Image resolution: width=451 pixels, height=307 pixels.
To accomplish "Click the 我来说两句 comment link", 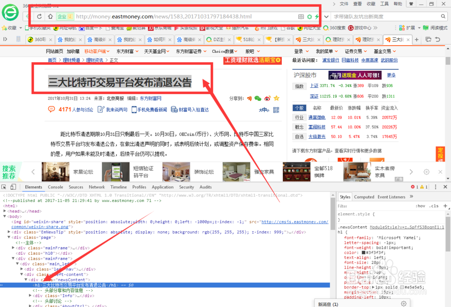I will (x=113, y=110).
